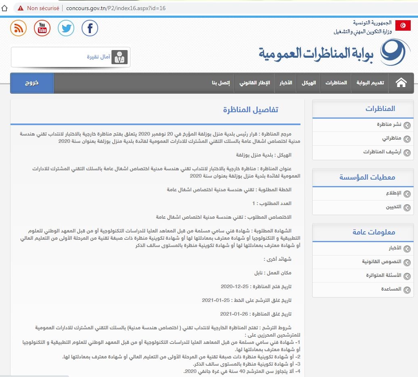Open the Facebook page icon
This screenshot has height=377, width=418.
coord(90,28)
